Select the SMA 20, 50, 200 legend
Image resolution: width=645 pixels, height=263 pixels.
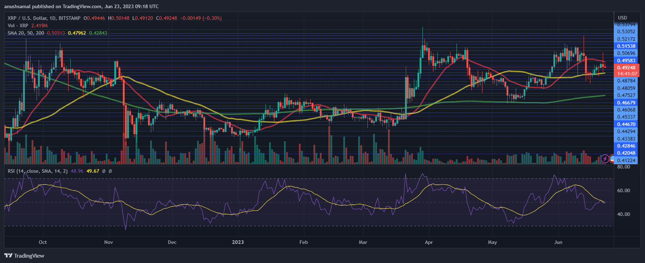coord(26,33)
